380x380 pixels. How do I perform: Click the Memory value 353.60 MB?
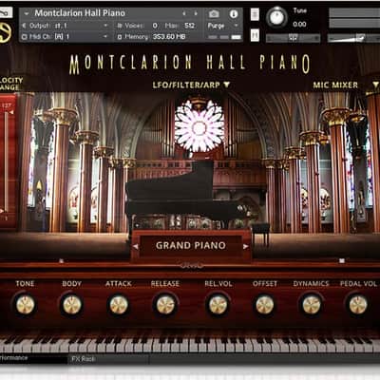tap(169, 37)
